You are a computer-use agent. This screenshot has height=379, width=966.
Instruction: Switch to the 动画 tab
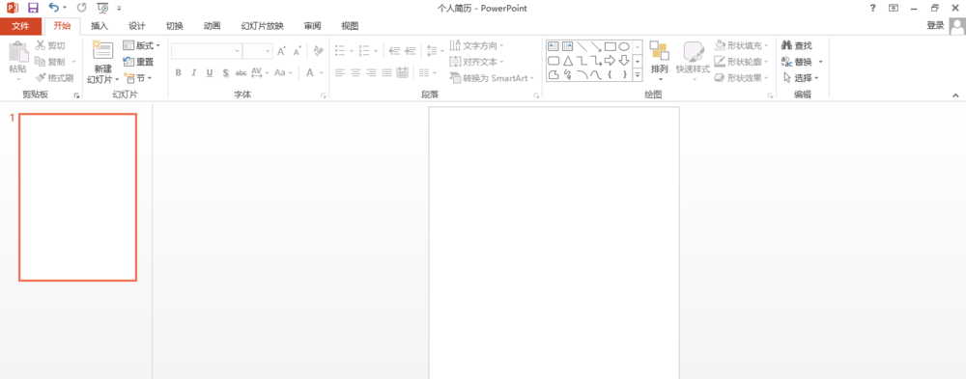coord(212,26)
